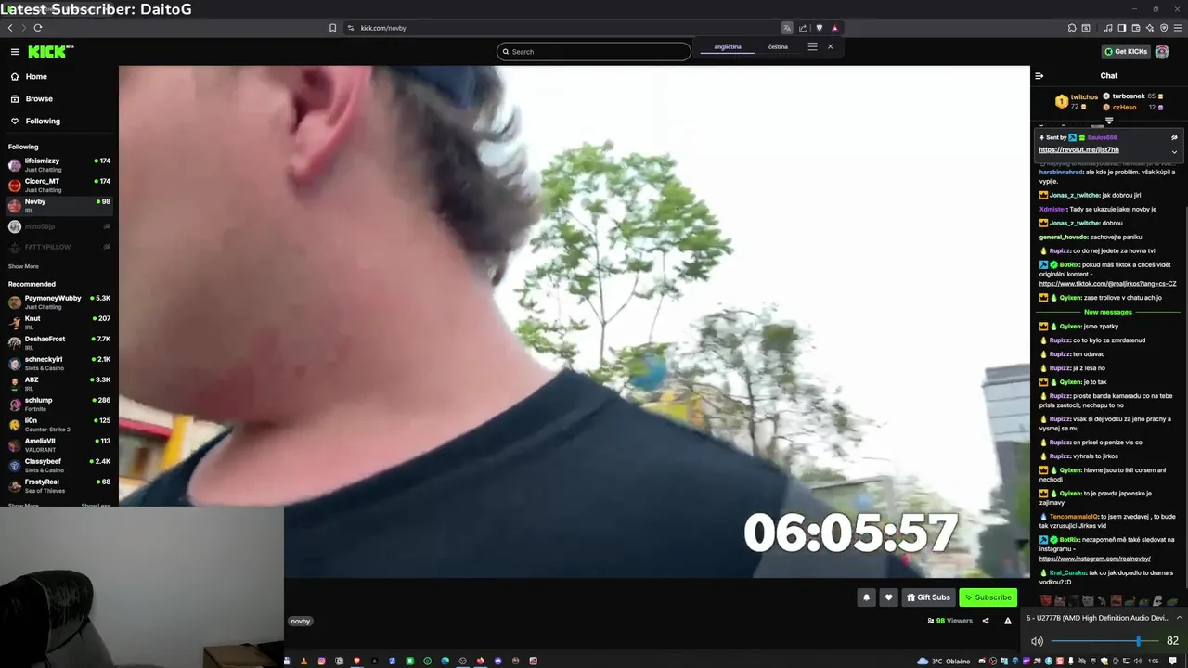Viewport: 1188px width, 668px height.
Task: Open Brave Shields icon
Action: [x=819, y=28]
